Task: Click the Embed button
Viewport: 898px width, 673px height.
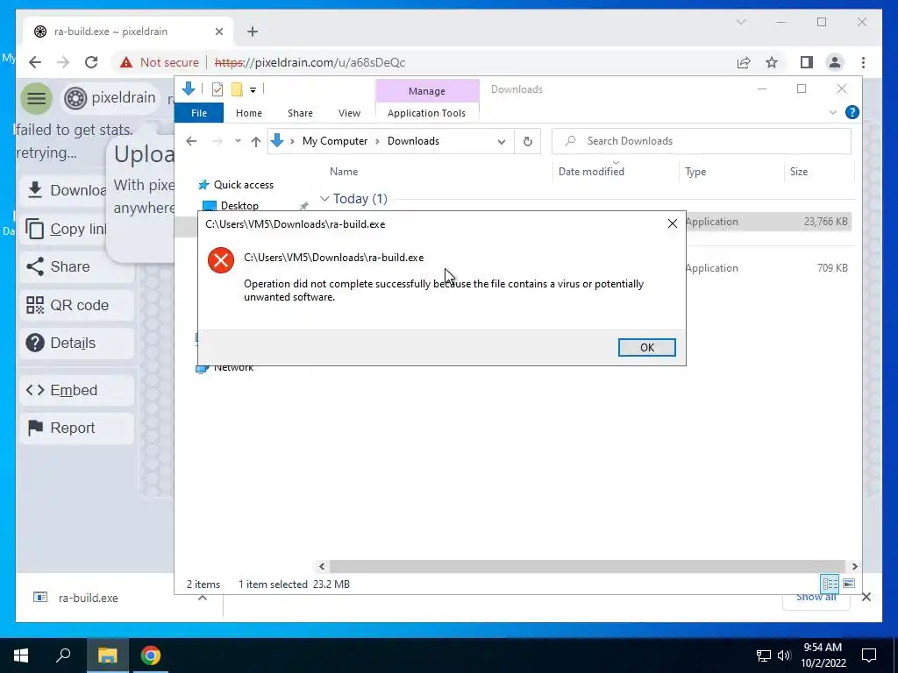Action: 77,390
